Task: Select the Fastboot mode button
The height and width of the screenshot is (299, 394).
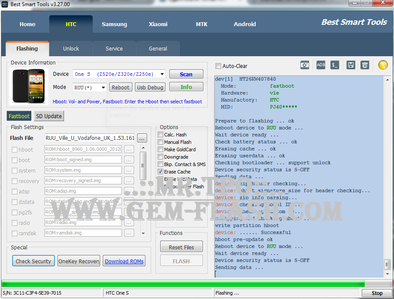Action: pos(19,116)
